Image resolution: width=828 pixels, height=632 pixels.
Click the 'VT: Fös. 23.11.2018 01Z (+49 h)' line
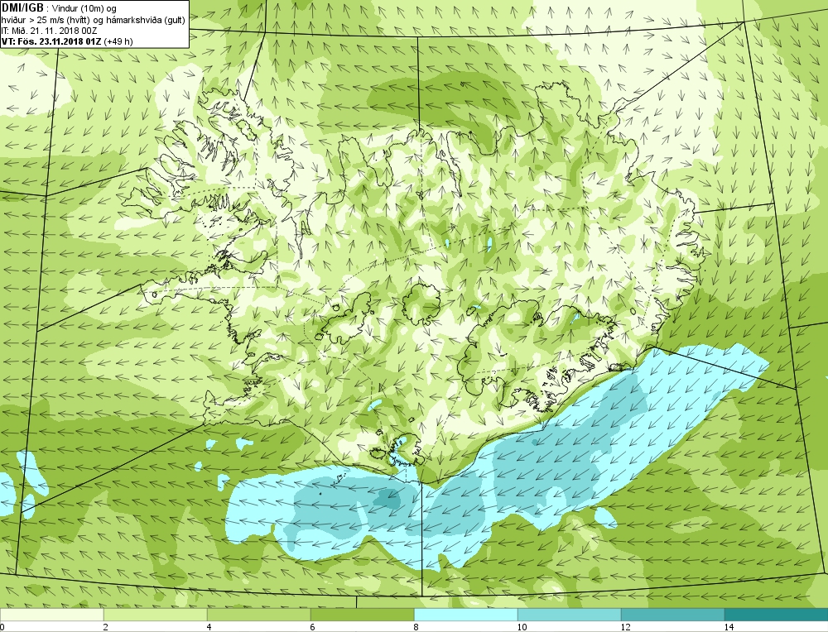pyautogui.click(x=67, y=41)
